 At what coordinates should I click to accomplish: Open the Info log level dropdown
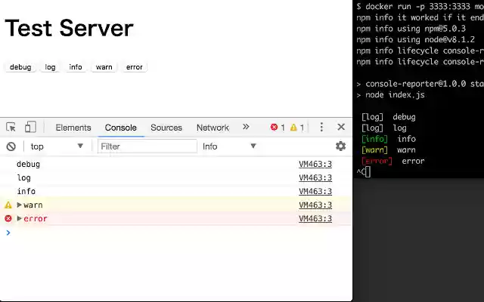(x=229, y=146)
